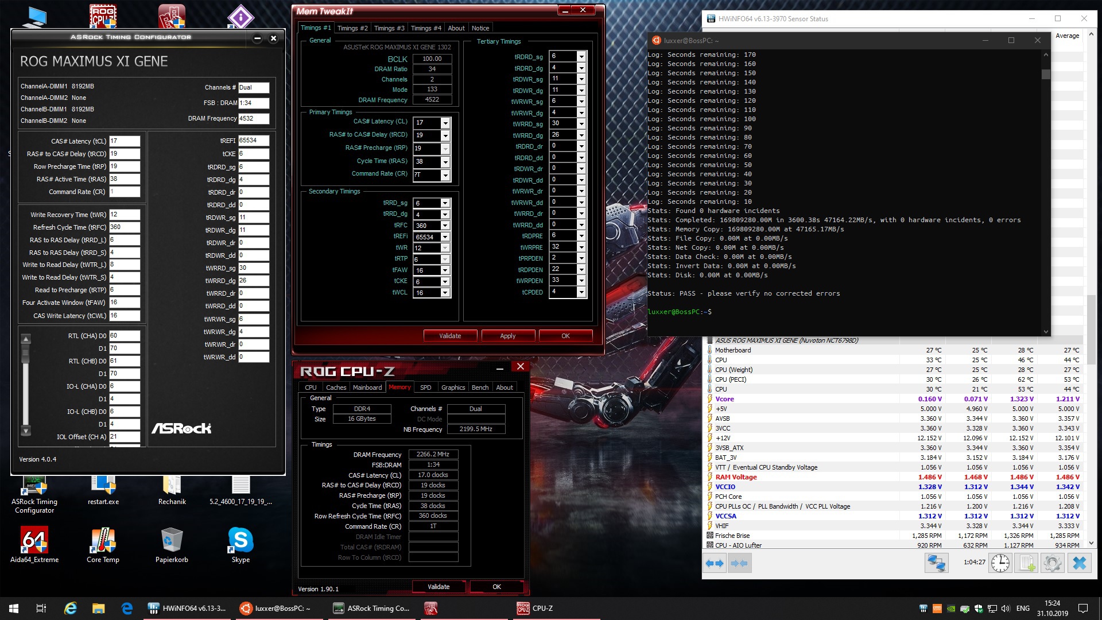The image size is (1102, 620).
Task: Click HWiNFO log file icon with plus
Action: click(1026, 563)
